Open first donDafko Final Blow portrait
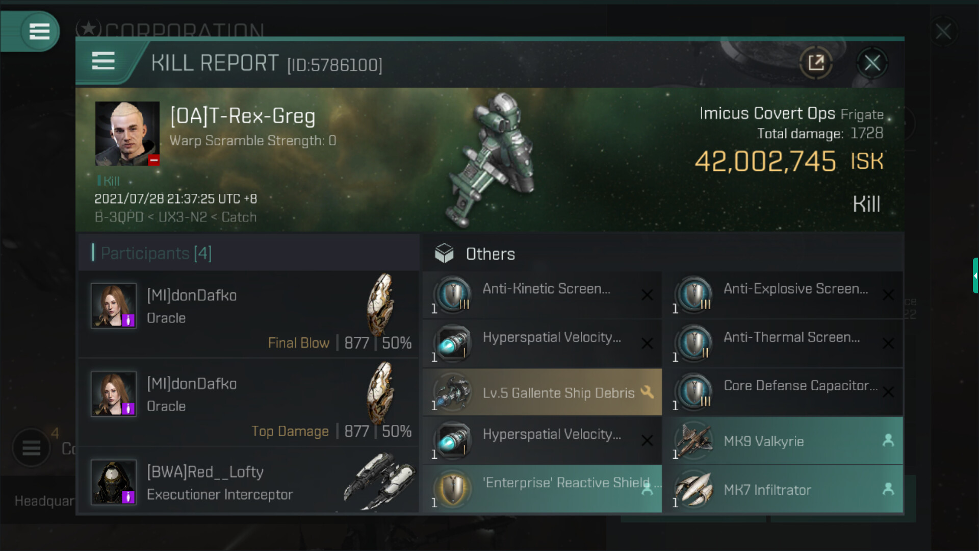 (x=114, y=306)
